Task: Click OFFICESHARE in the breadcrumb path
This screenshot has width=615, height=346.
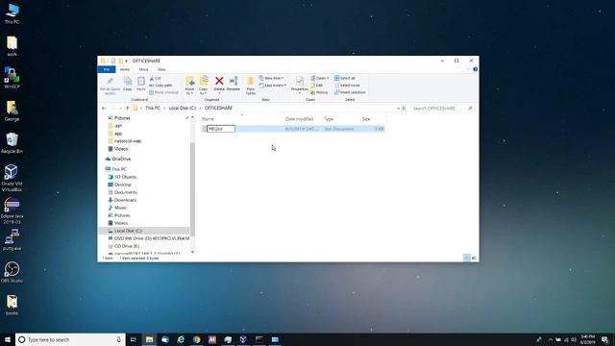Action: 218,108
